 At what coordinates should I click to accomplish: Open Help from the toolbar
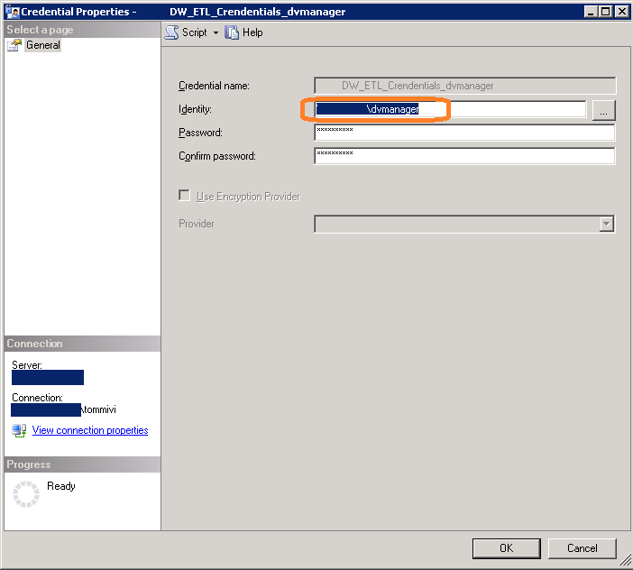coord(243,32)
